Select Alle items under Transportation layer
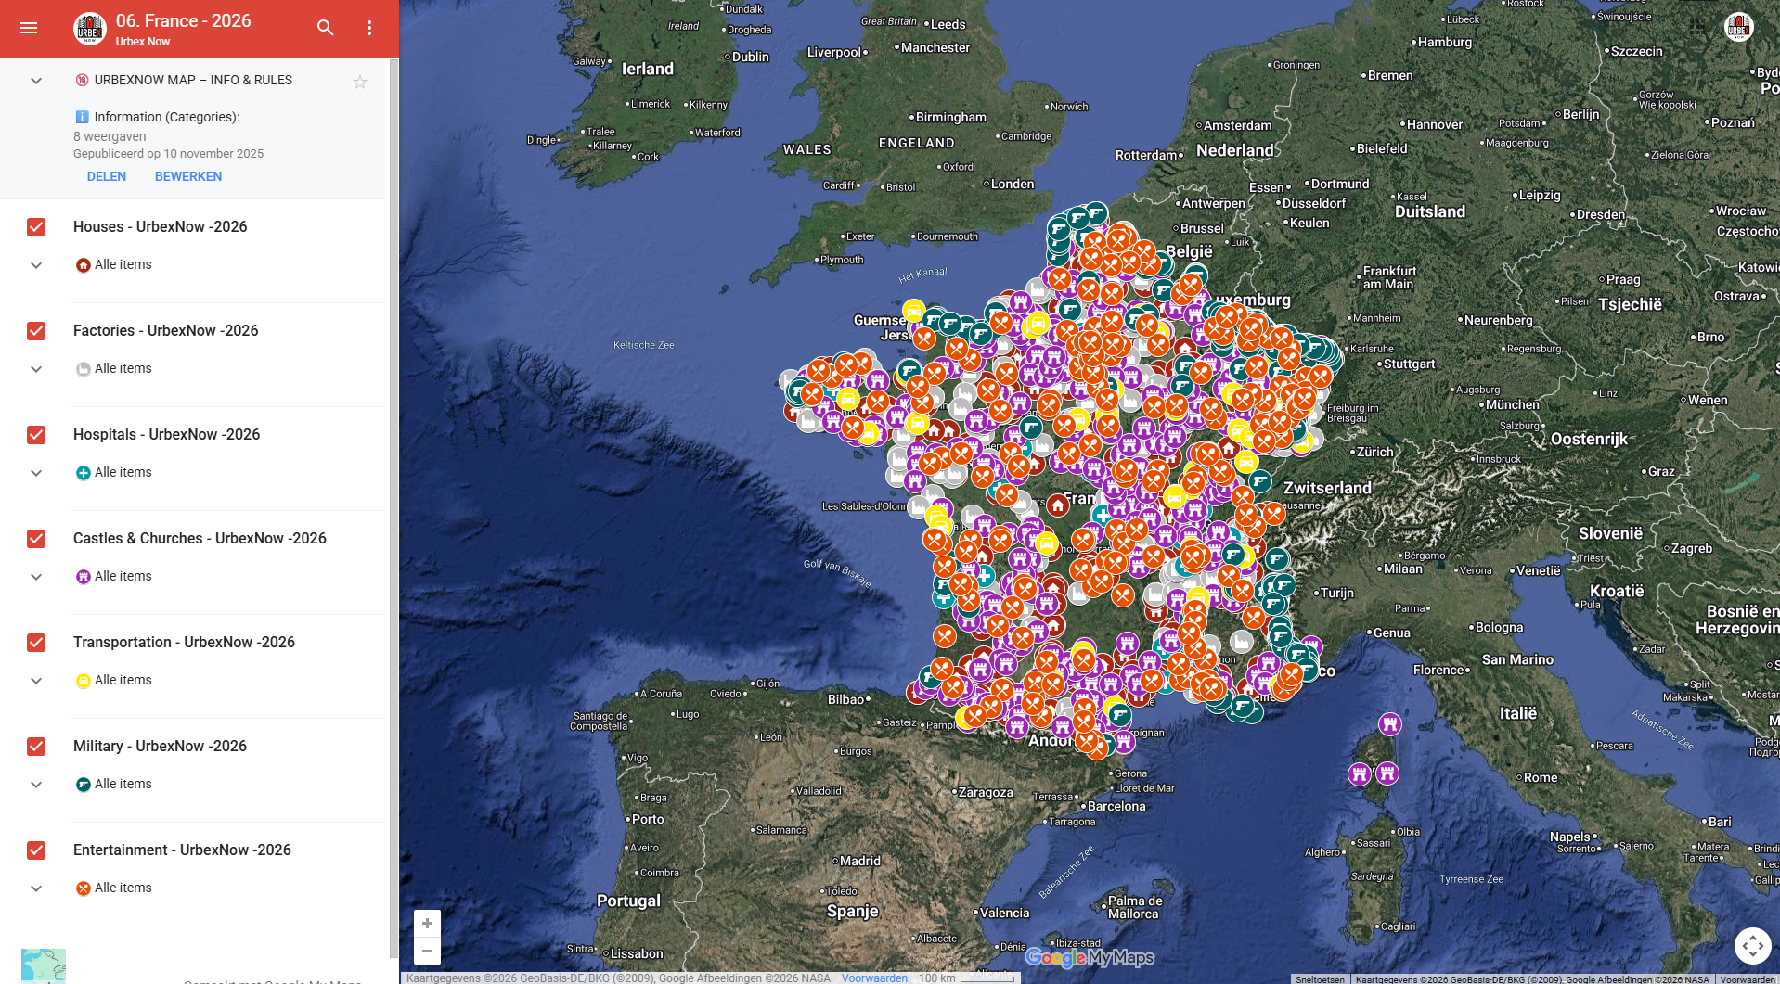The width and height of the screenshot is (1780, 984). 123,680
